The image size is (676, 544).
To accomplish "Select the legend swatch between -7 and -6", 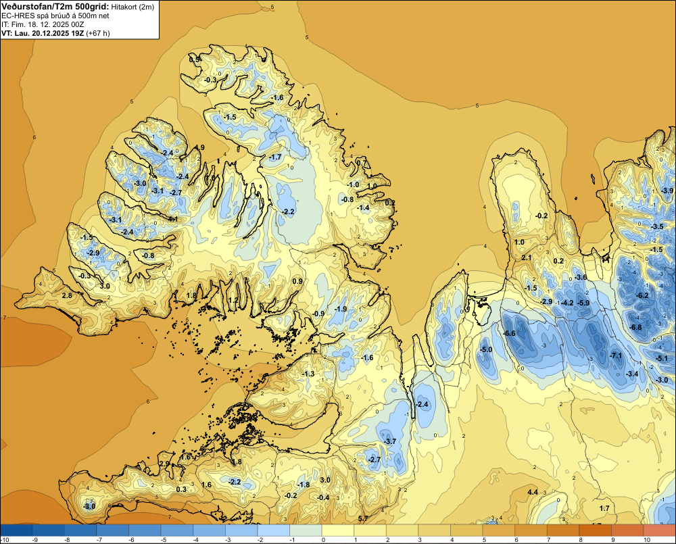I will coord(112,530).
